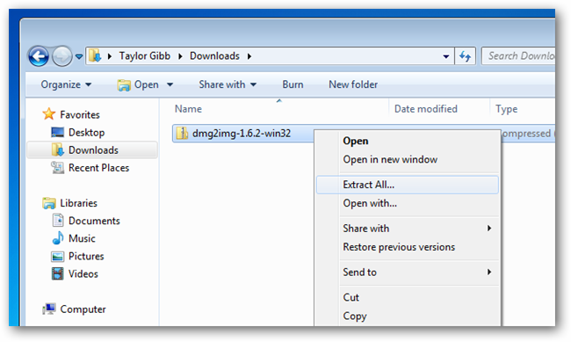Open the Organize menu
The height and width of the screenshot is (342, 571).
pyautogui.click(x=66, y=84)
